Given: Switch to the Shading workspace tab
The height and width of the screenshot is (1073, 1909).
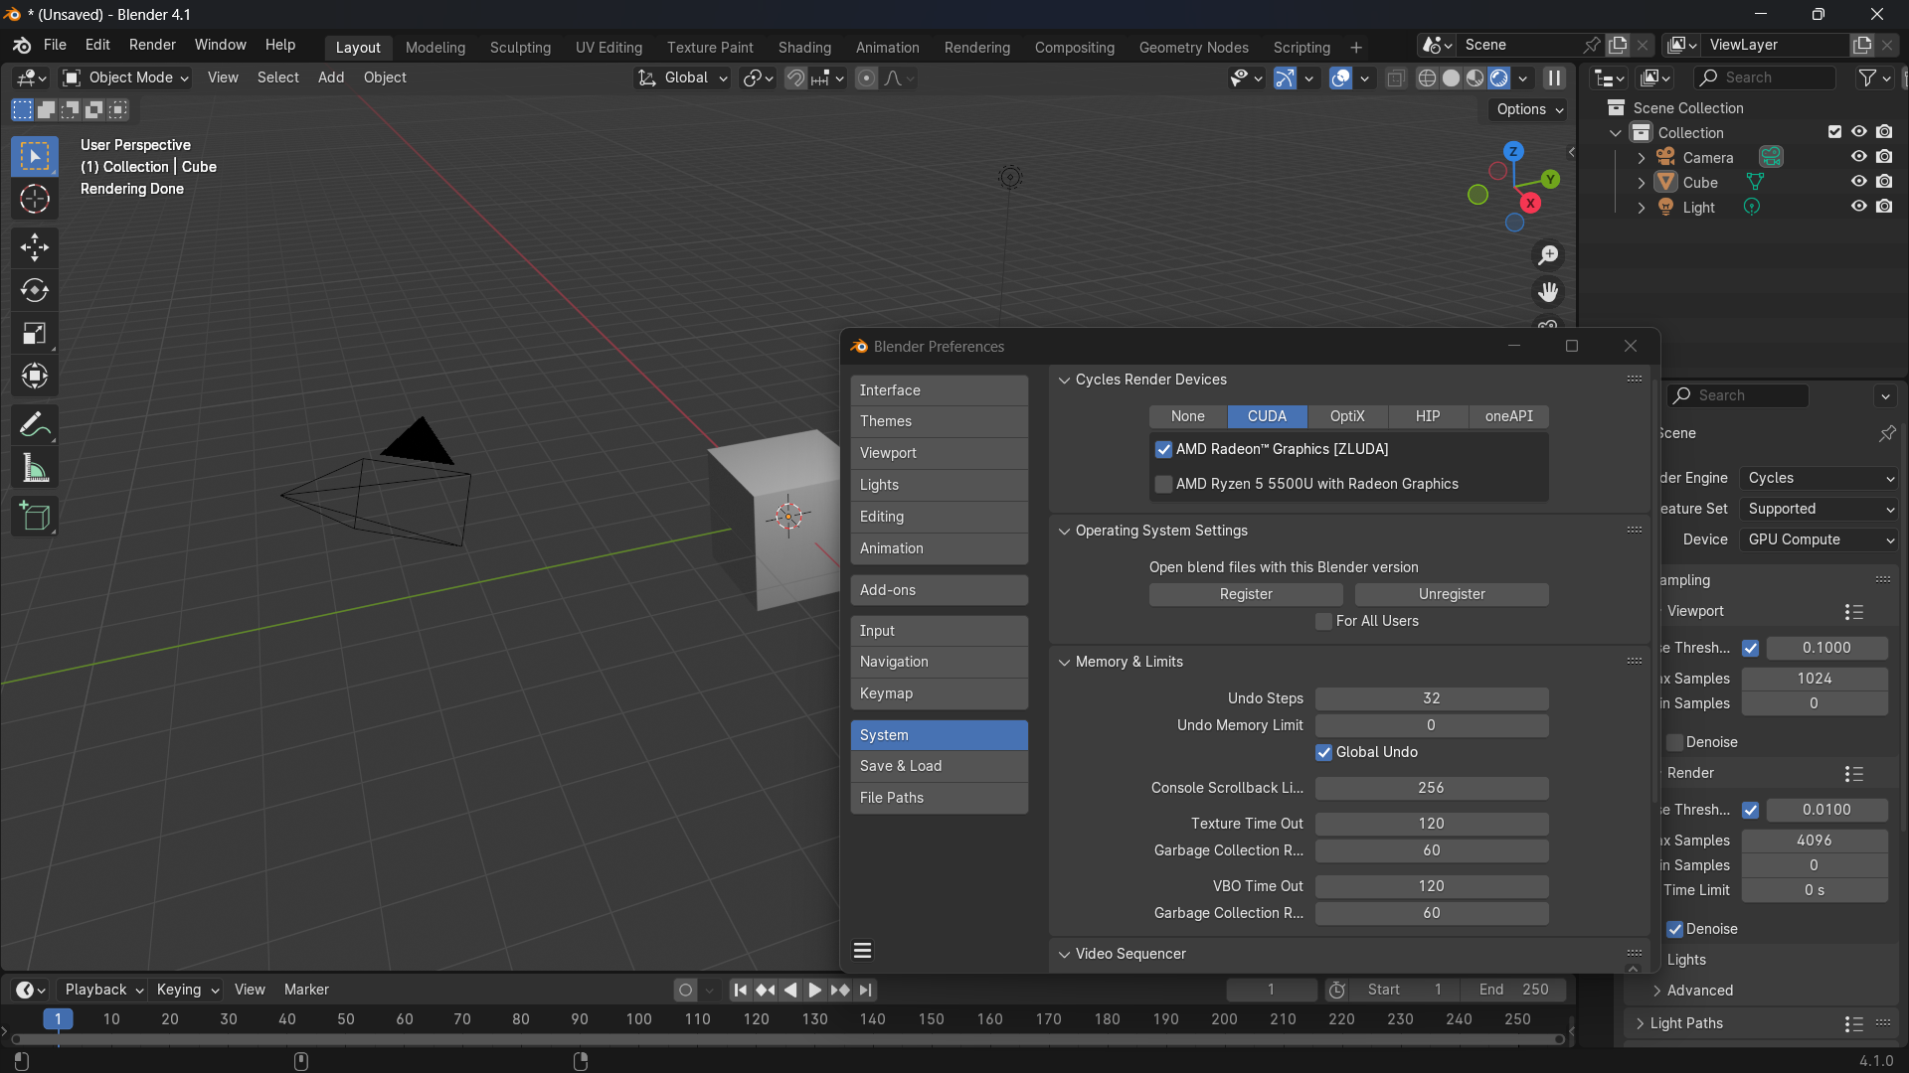Looking at the screenshot, I should 804,47.
